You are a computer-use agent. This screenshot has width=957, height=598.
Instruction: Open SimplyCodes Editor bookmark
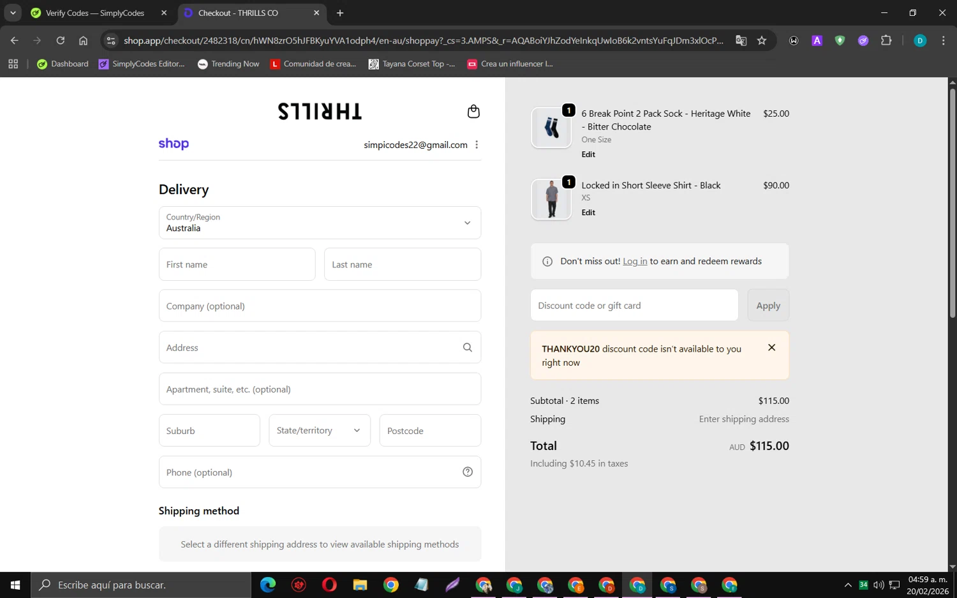click(142, 64)
